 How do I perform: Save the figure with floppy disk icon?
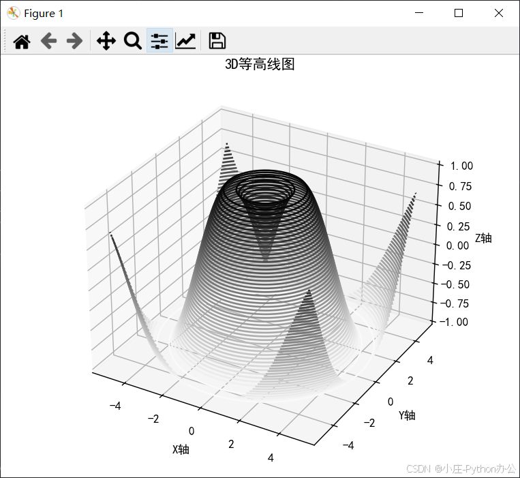click(x=217, y=41)
